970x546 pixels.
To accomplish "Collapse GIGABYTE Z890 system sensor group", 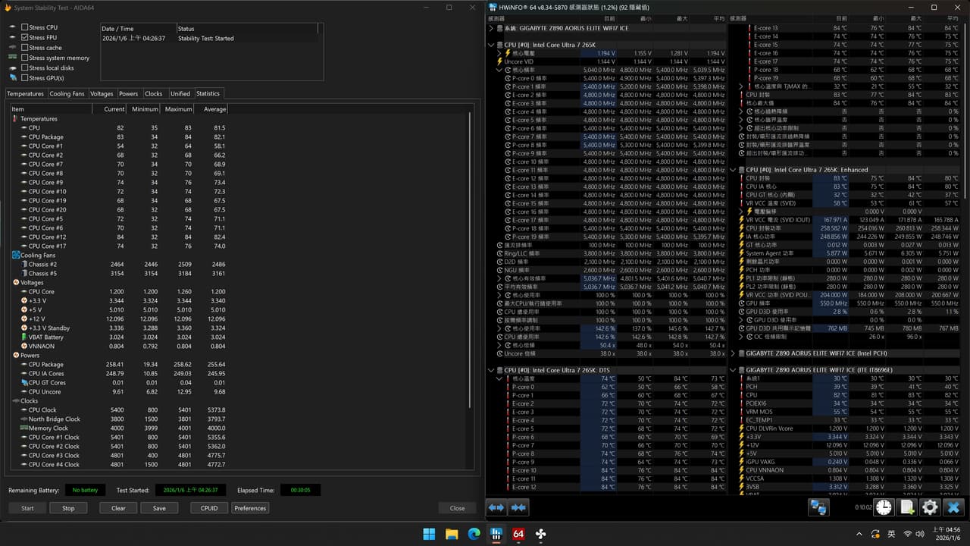I will tap(491, 28).
